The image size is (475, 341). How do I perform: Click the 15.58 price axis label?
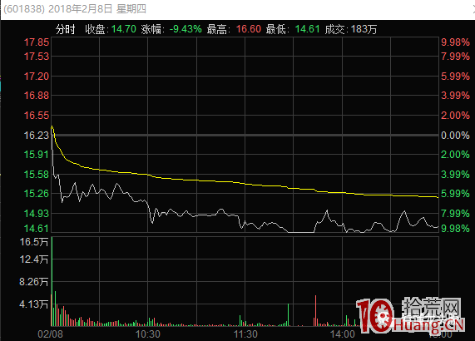click(37, 175)
